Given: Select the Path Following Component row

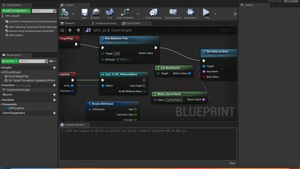Looking at the screenshot, I should tap(31, 27).
